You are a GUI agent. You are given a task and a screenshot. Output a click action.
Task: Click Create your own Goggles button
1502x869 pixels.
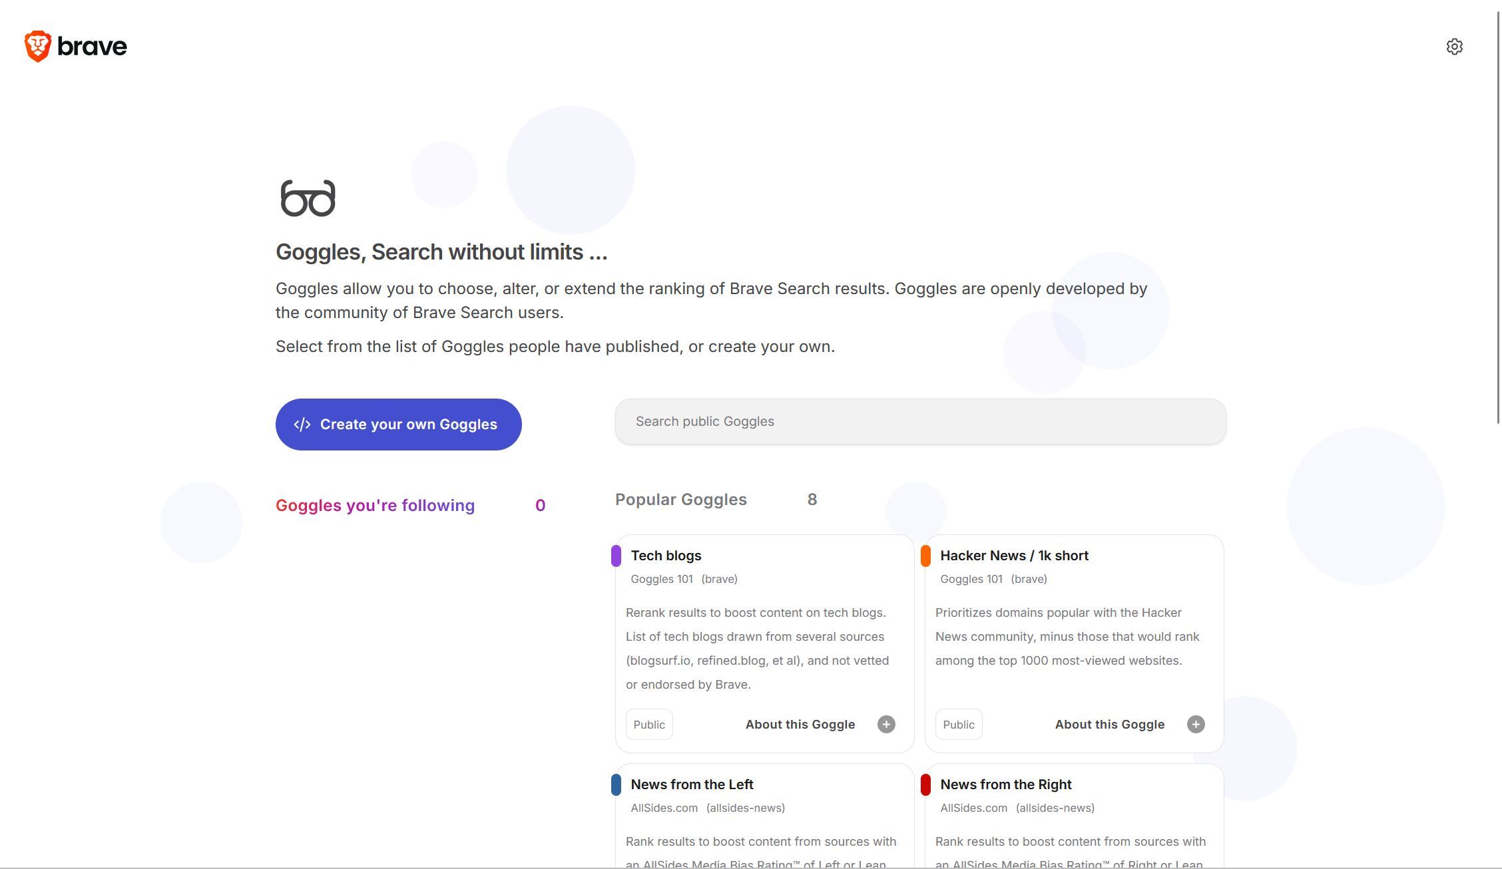coord(398,425)
